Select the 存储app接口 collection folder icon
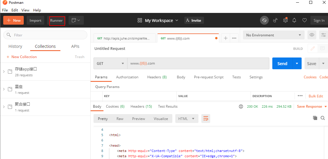328x159 pixels. pos(10,72)
